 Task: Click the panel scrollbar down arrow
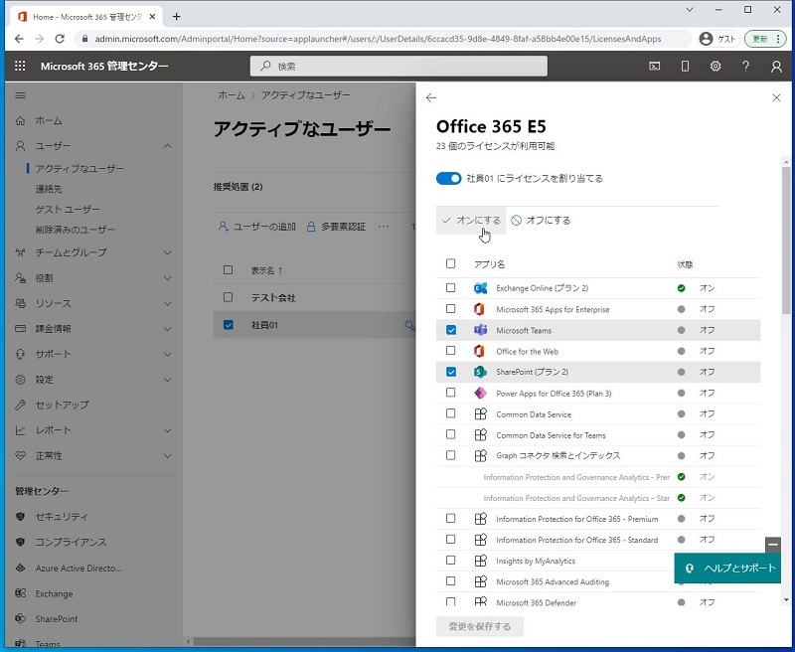[786, 599]
